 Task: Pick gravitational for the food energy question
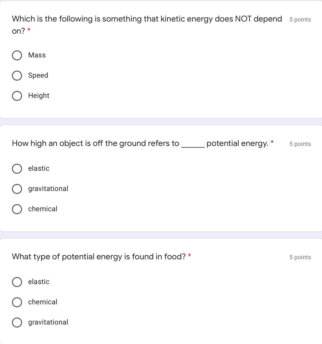click(17, 322)
